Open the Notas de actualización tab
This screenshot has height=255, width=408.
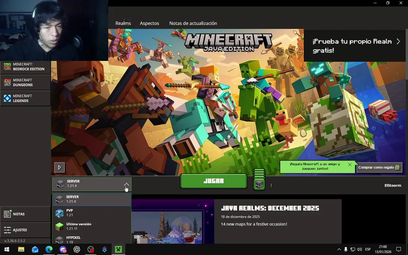(193, 23)
